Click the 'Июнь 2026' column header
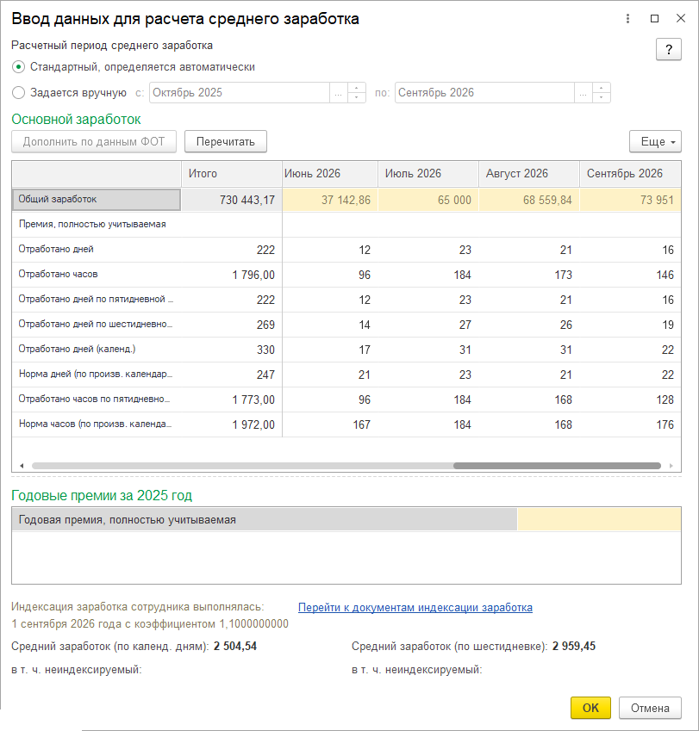Image resolution: width=699 pixels, height=731 pixels. tap(330, 174)
